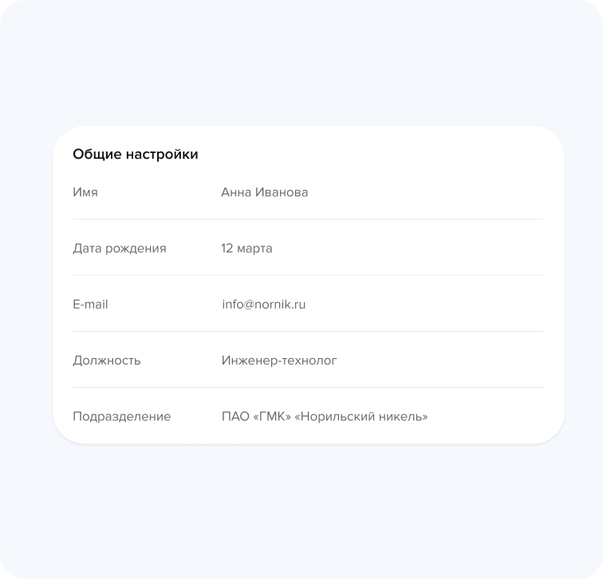Viewport: 603px width, 579px height.
Task: Click the month "марта" in the birth date
Action: 254,248
